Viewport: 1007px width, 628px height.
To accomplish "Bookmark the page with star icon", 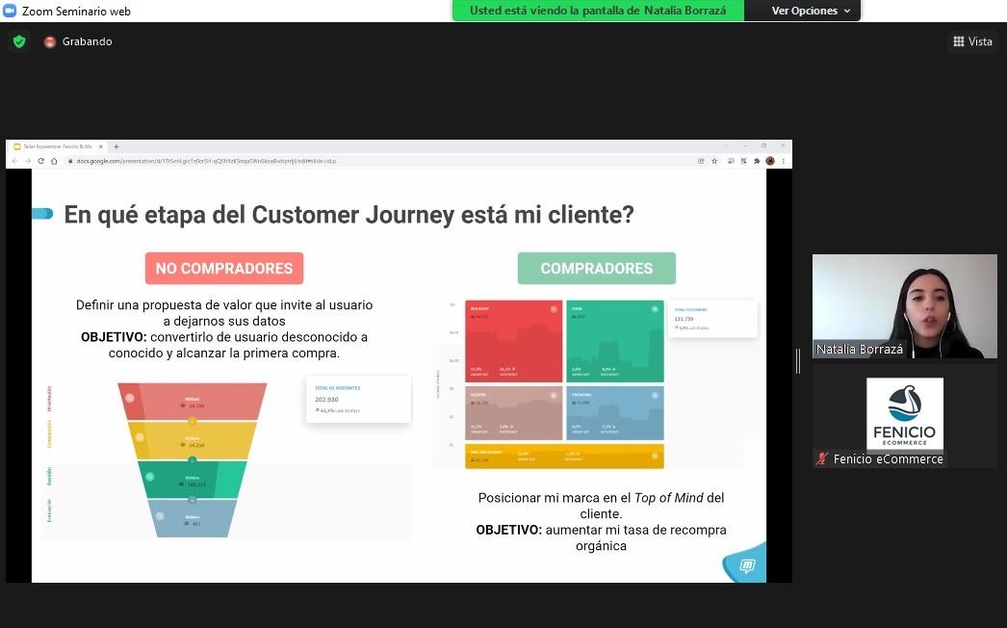I will 714,161.
